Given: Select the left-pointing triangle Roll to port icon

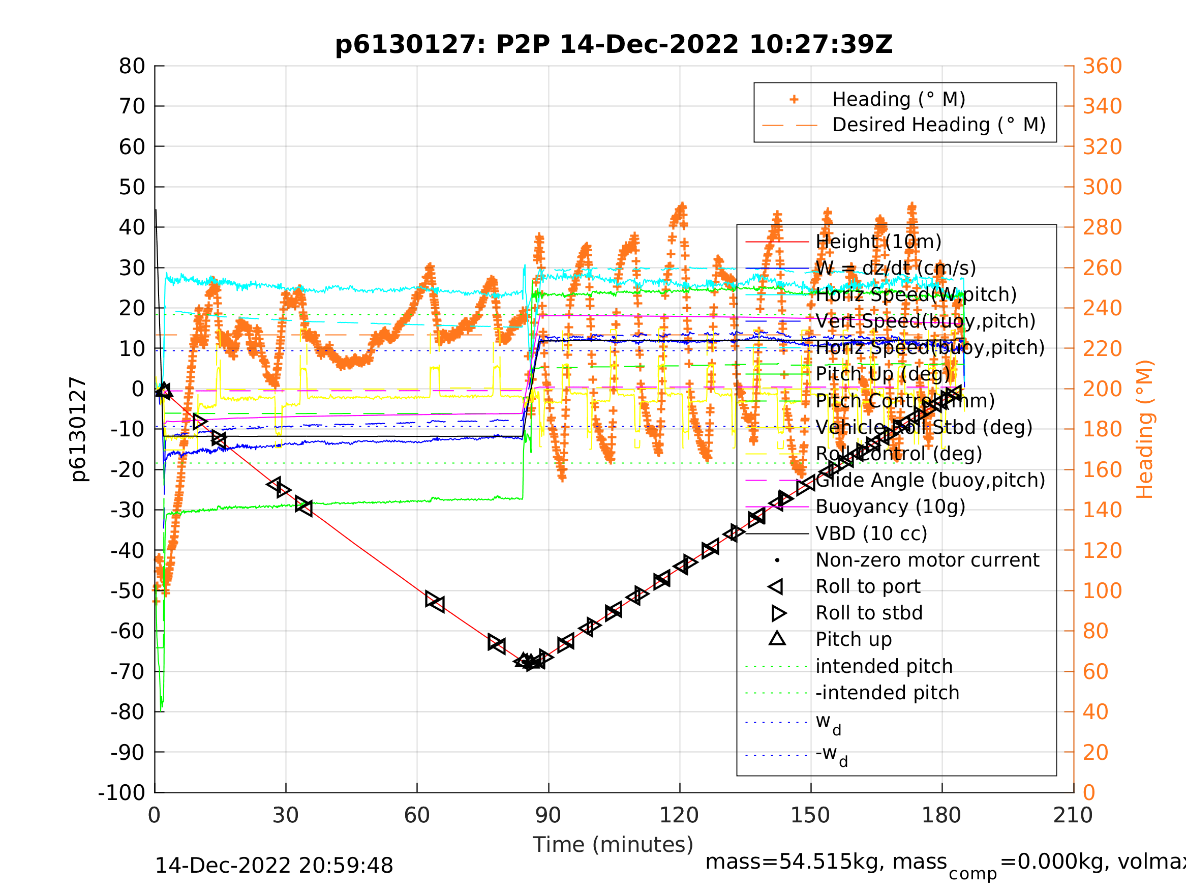Looking at the screenshot, I should tap(775, 587).
